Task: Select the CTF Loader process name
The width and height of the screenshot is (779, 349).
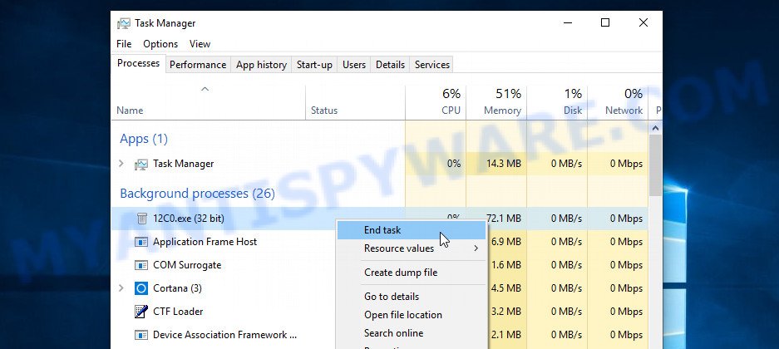Action: (x=178, y=312)
